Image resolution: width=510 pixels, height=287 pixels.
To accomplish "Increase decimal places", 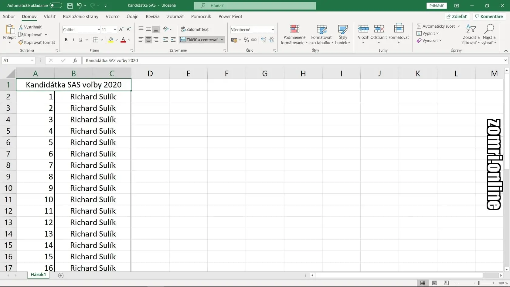I will click(x=263, y=40).
